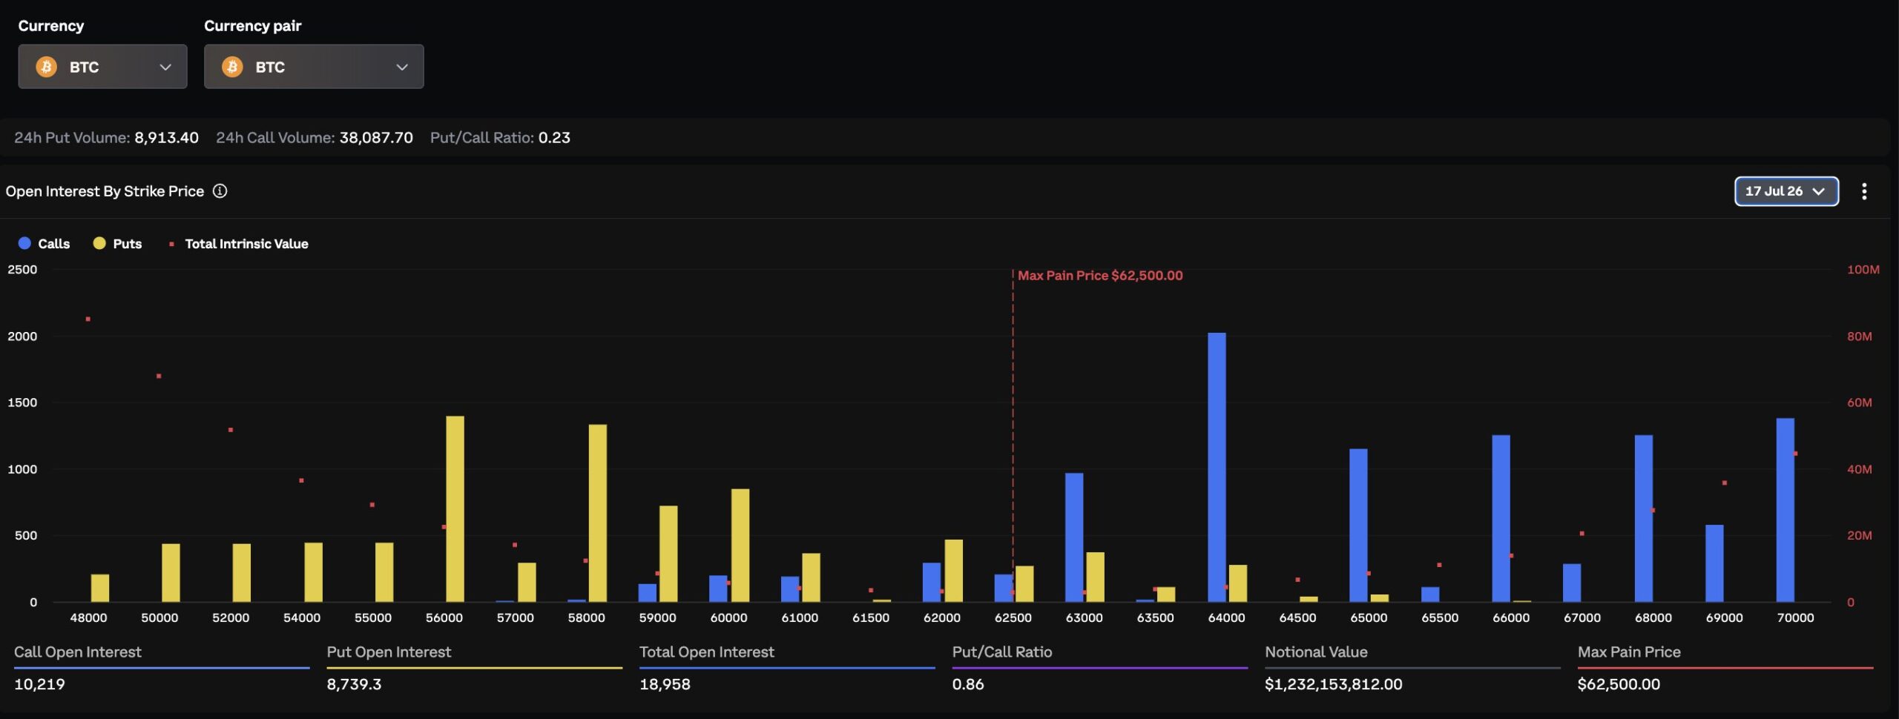
Task: Open the Currency BTC dropdown
Action: click(x=102, y=67)
